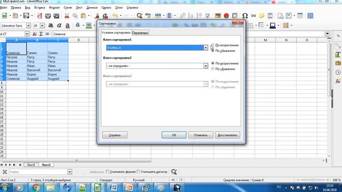Switch to the Параметры tab
342x192 pixels.
tap(140, 33)
